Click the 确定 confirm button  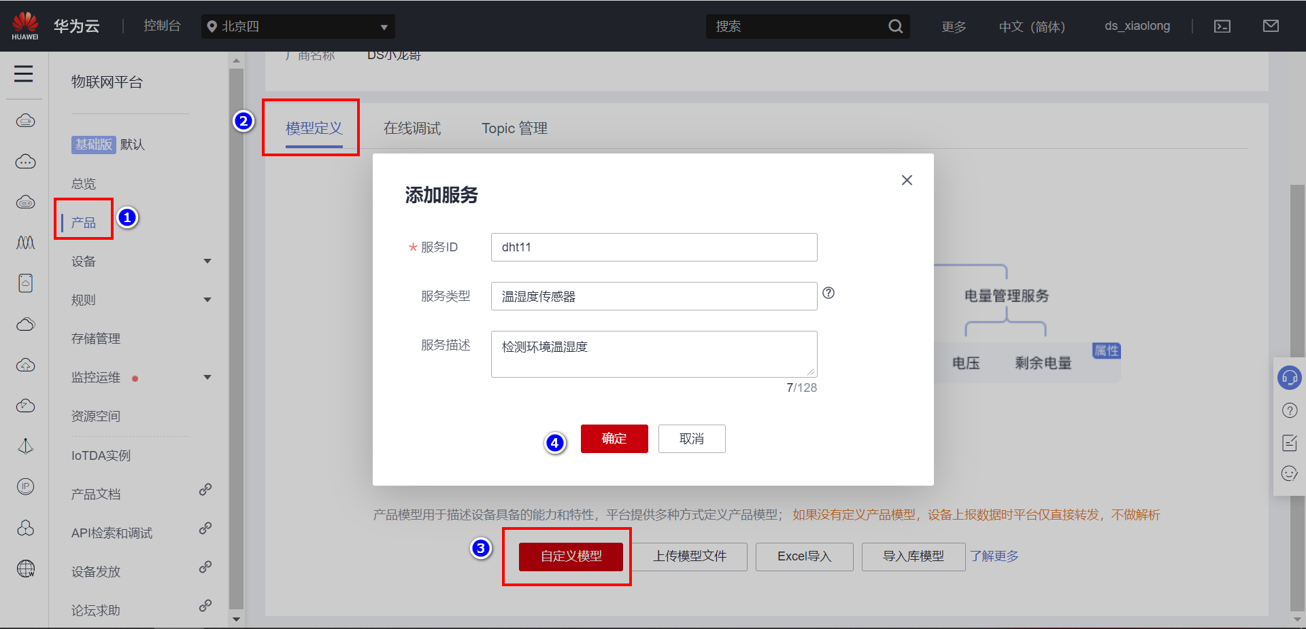[614, 439]
